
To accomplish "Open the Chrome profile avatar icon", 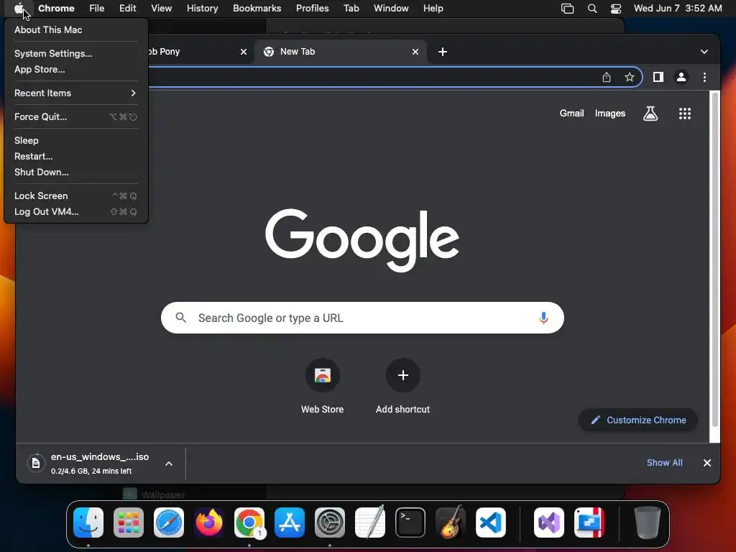I will 681,77.
